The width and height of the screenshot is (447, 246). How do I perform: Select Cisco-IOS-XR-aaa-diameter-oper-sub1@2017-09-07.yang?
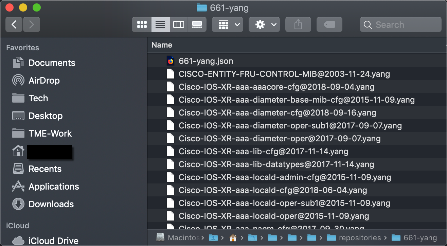(297, 126)
